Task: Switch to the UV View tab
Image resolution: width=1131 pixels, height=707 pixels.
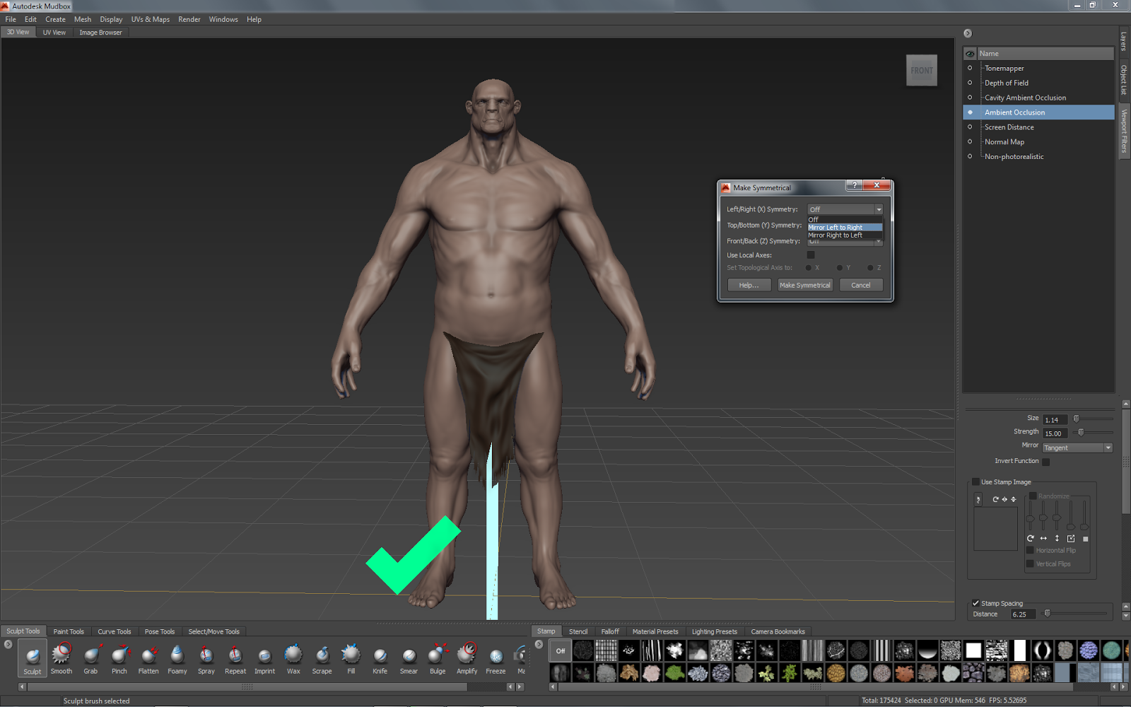Action: (x=54, y=32)
